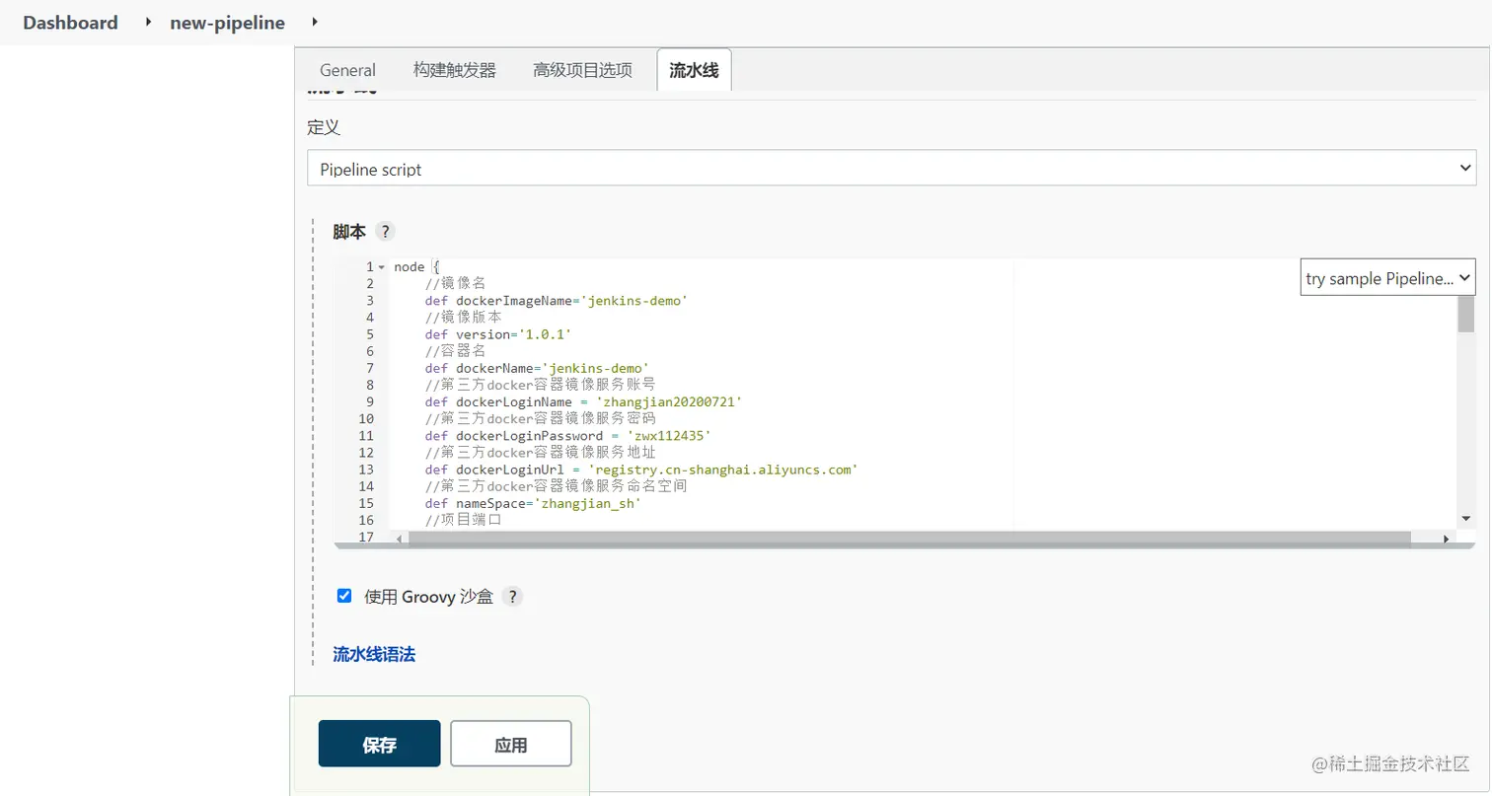
Task: Click the dockerLoginName 'zhangjian20200721' line
Action: click(x=583, y=401)
